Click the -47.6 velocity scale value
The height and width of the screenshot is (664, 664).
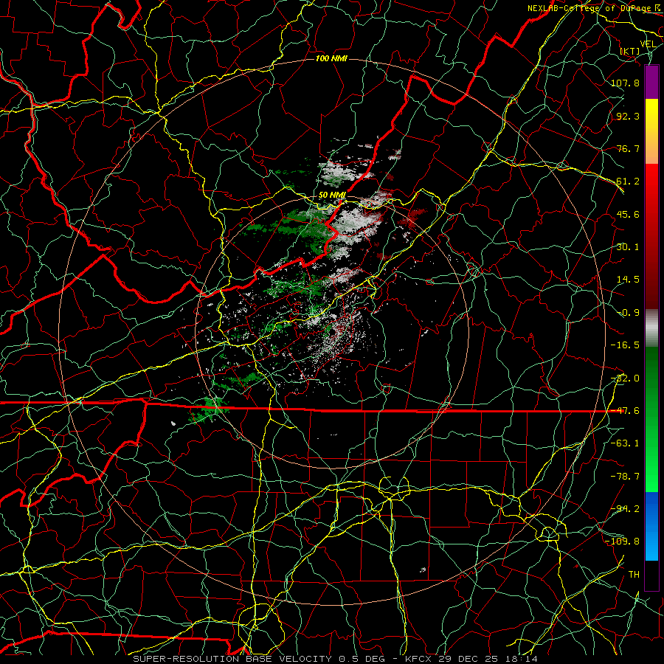(625, 411)
